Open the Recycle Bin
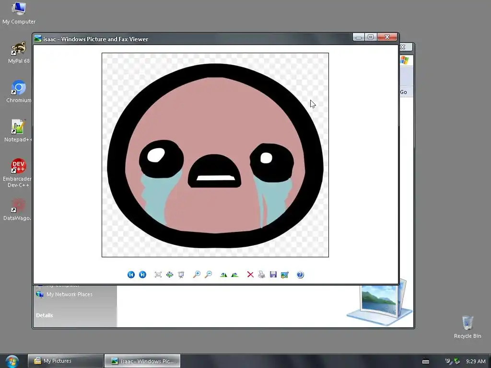The image size is (491, 368). point(468,327)
